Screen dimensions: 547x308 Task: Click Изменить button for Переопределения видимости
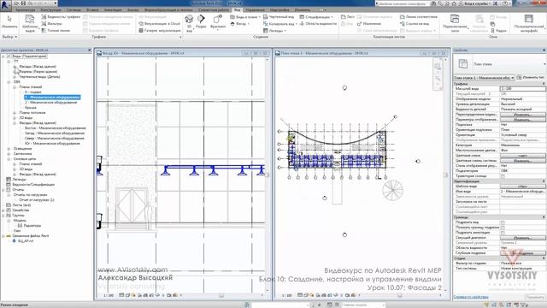click(522, 115)
